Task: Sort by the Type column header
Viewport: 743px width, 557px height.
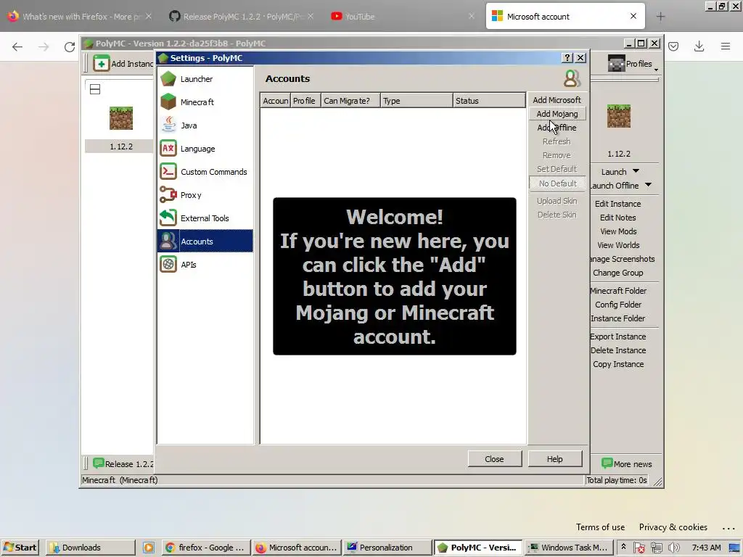Action: 416,100
